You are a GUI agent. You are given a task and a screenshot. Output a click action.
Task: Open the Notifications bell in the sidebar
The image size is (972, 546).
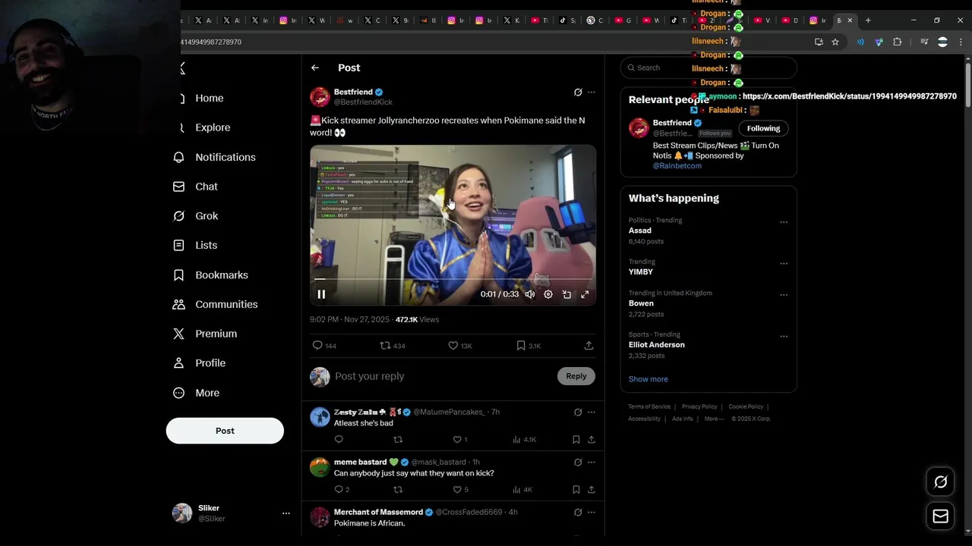click(x=179, y=157)
